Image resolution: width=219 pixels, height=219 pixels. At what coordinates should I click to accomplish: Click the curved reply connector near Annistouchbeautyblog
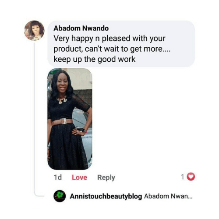pyautogui.click(x=39, y=194)
